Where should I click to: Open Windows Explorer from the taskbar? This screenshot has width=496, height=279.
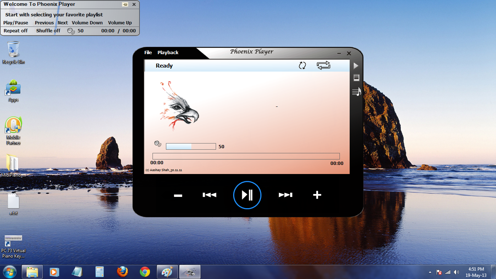32,272
